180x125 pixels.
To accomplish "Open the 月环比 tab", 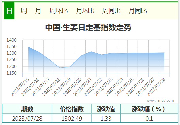I will coord(85,11).
